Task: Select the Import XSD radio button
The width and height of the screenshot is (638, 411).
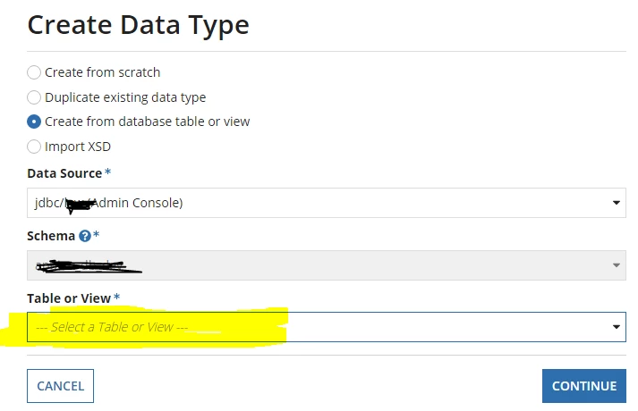Action: point(34,147)
